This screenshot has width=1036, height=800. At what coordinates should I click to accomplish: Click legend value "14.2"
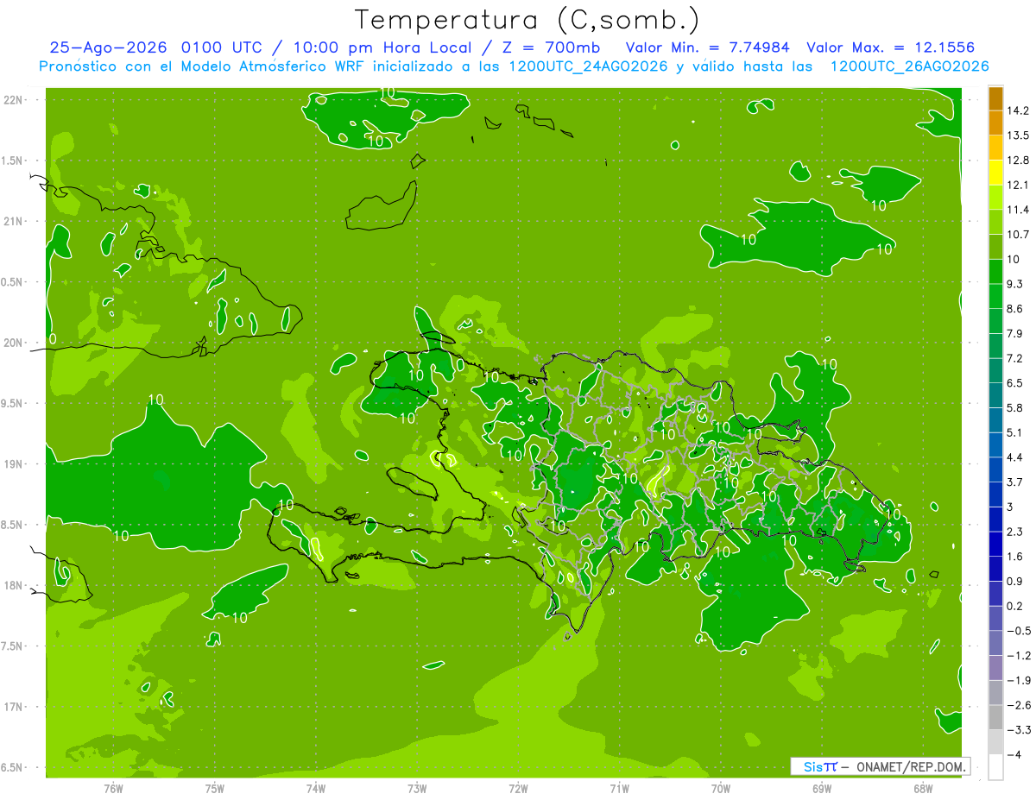pyautogui.click(x=1018, y=110)
